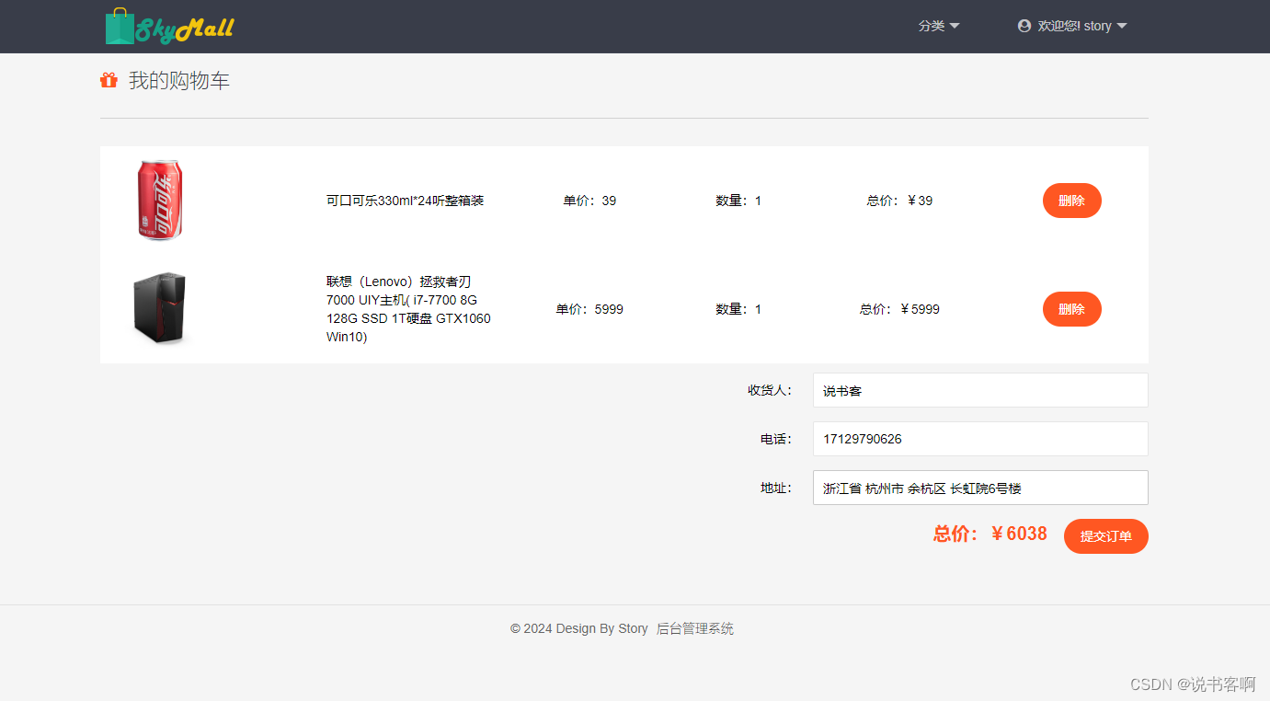
Task: Open the 后台管理系统 link
Action: pyautogui.click(x=695, y=629)
